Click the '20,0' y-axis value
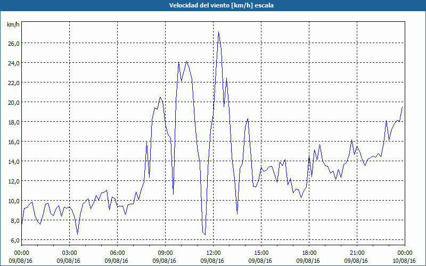Image resolution: width=426 pixels, height=266 pixels. (14, 103)
